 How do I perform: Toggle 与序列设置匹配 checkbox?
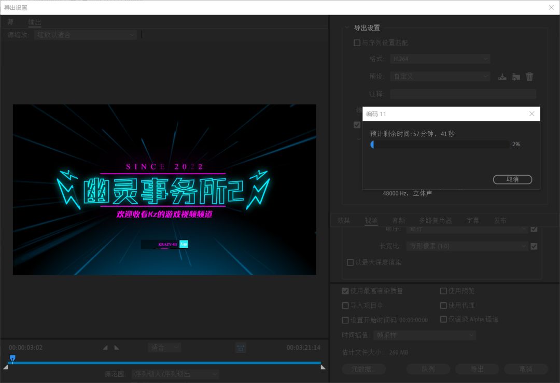pos(357,43)
